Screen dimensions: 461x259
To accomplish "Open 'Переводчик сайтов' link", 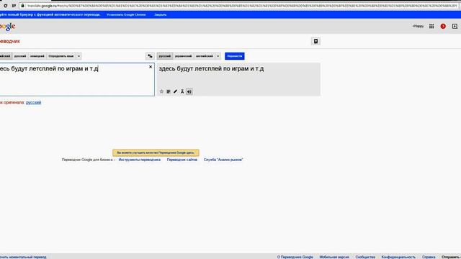I will [x=182, y=160].
